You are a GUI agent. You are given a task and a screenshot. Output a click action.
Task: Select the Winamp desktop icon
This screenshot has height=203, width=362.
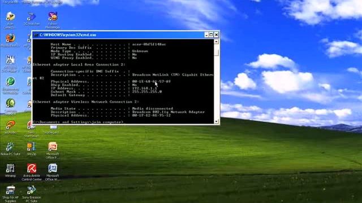click(x=10, y=170)
